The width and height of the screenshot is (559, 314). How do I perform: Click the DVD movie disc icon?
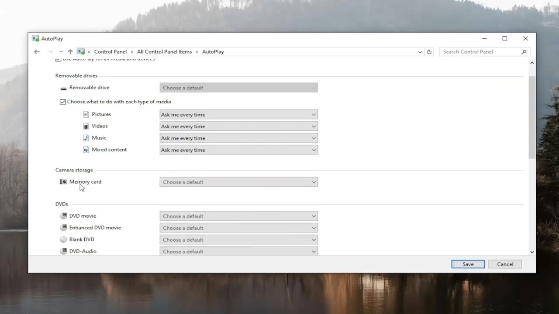[63, 216]
